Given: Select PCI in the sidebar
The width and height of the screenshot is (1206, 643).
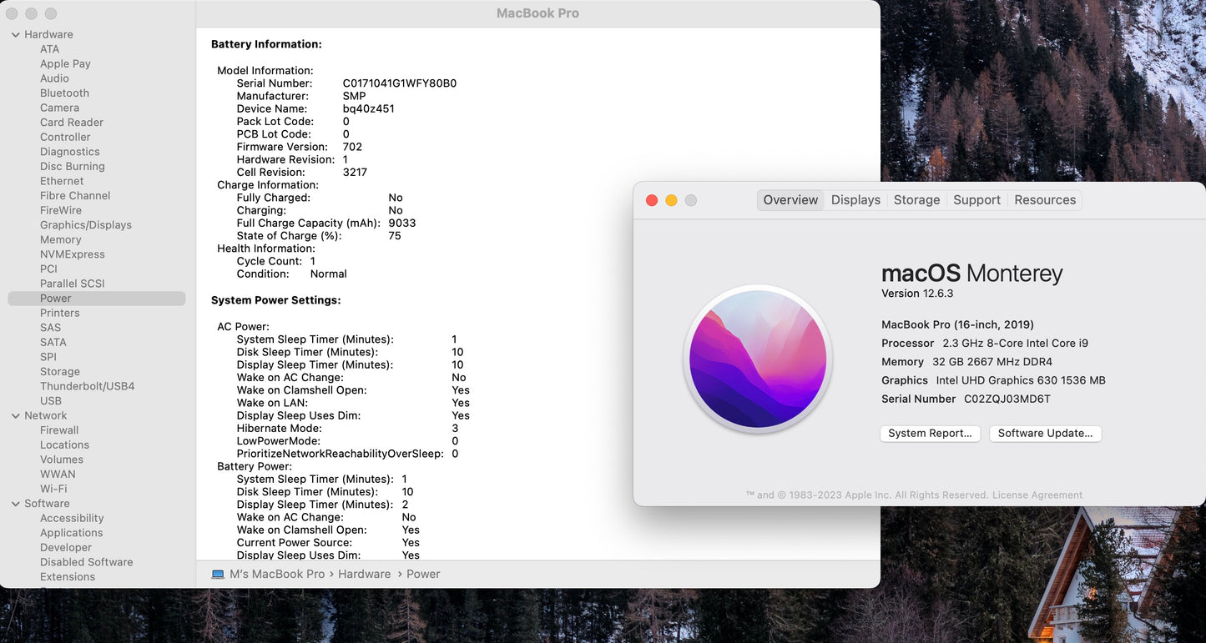Looking at the screenshot, I should coord(48,269).
